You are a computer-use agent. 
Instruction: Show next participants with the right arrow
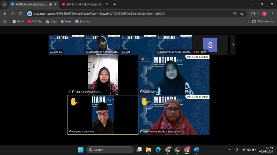click(x=233, y=45)
